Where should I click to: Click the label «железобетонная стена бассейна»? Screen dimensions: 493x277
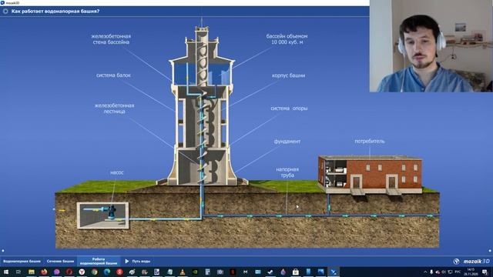click(111, 39)
